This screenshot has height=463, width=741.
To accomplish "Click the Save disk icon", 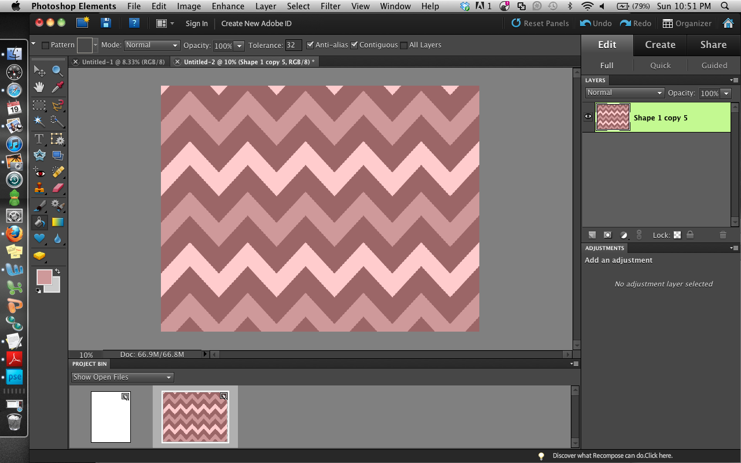I will (x=105, y=23).
